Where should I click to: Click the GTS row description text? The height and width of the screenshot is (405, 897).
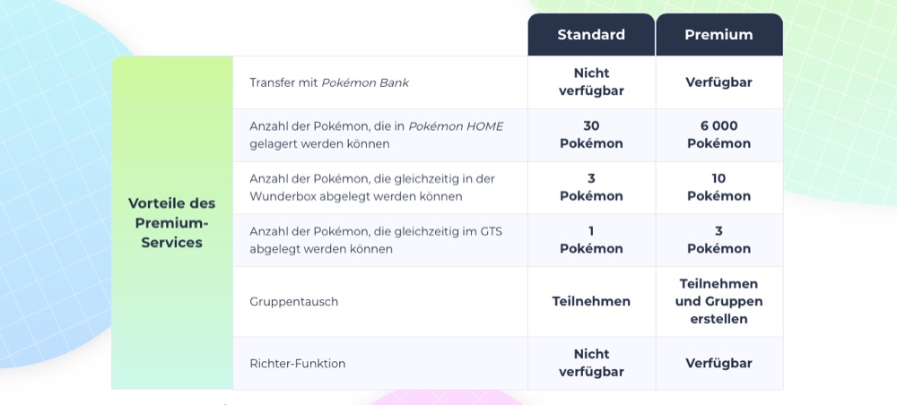[x=376, y=240]
